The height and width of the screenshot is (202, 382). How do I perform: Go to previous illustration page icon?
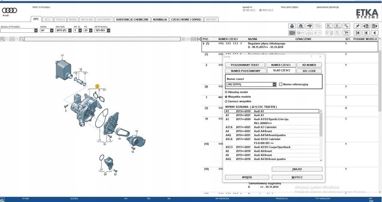(x=366, y=26)
